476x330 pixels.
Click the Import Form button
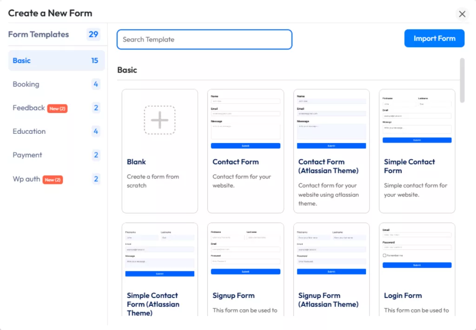(434, 38)
